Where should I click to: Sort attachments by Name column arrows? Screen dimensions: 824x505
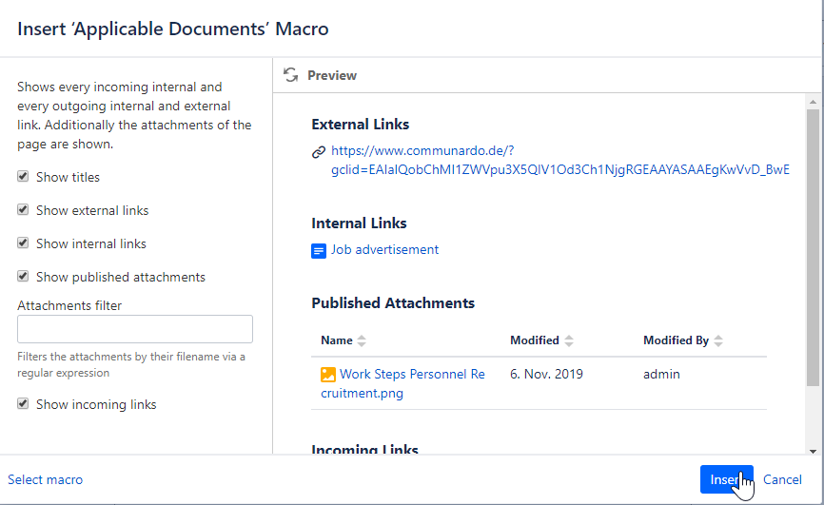[362, 340]
